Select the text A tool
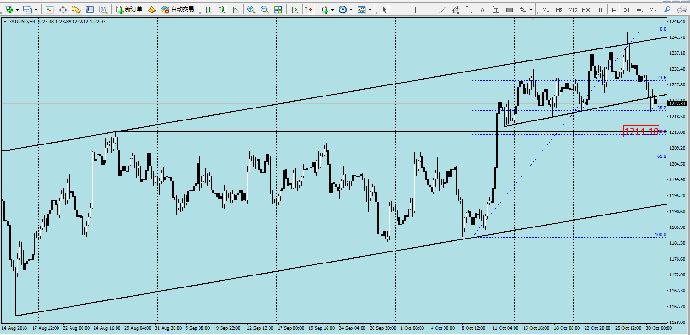Image resolution: width=690 pixels, height=335 pixels. point(482,9)
